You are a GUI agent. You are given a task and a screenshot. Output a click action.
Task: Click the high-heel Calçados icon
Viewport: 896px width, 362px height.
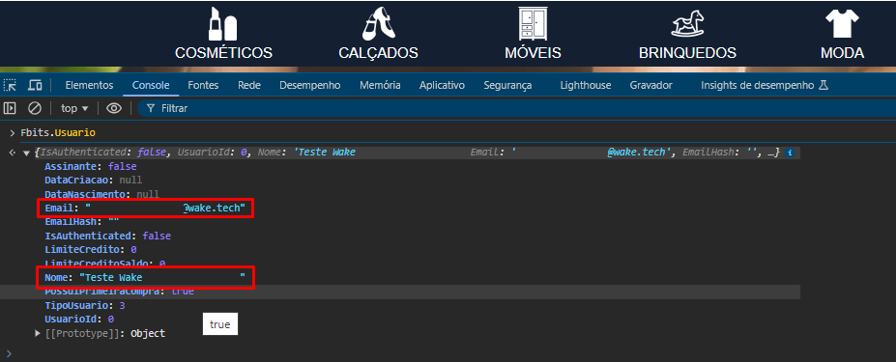pos(378,24)
